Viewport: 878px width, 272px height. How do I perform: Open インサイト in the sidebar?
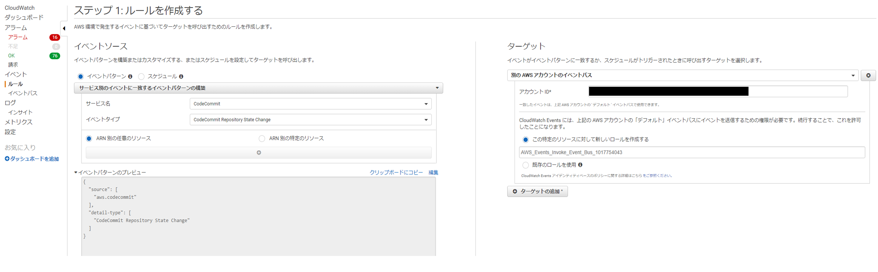20,112
